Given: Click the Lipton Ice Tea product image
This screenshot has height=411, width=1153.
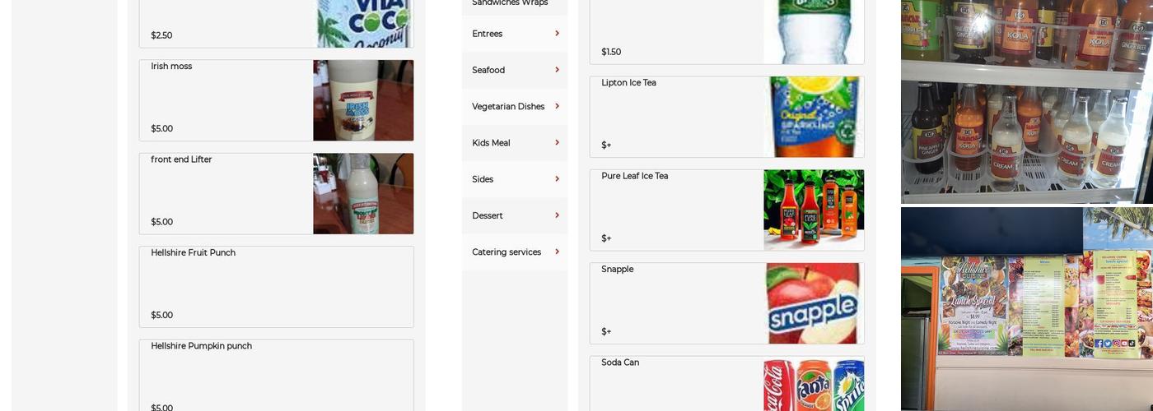Looking at the screenshot, I should 814,117.
